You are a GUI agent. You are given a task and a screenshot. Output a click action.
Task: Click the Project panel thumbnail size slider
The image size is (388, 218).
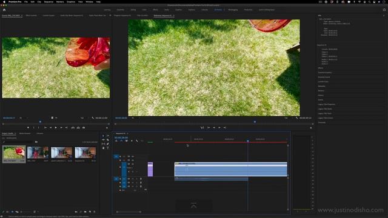click(x=26, y=212)
